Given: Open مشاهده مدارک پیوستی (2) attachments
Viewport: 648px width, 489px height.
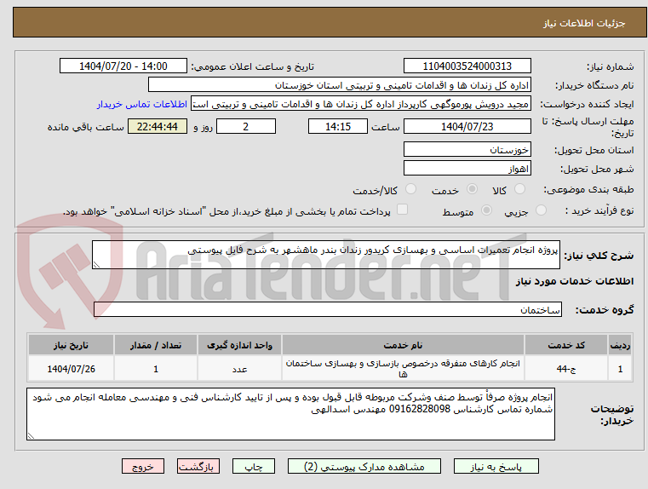Looking at the screenshot, I should click(x=364, y=466).
